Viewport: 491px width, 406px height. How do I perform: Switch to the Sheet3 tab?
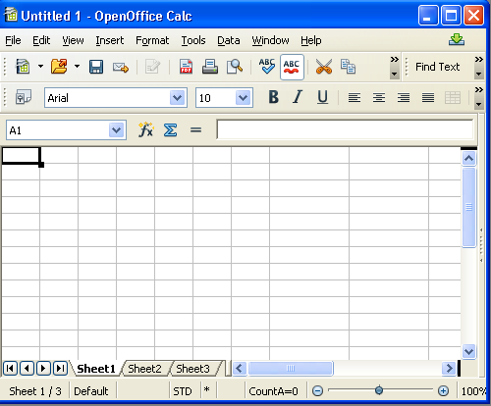click(192, 369)
